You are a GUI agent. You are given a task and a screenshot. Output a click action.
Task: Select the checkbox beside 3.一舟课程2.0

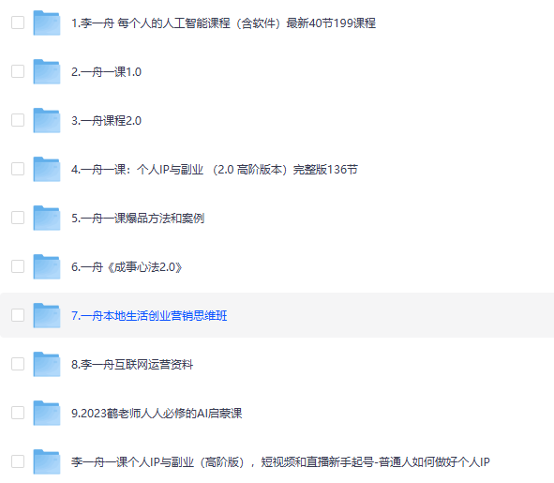click(x=18, y=120)
